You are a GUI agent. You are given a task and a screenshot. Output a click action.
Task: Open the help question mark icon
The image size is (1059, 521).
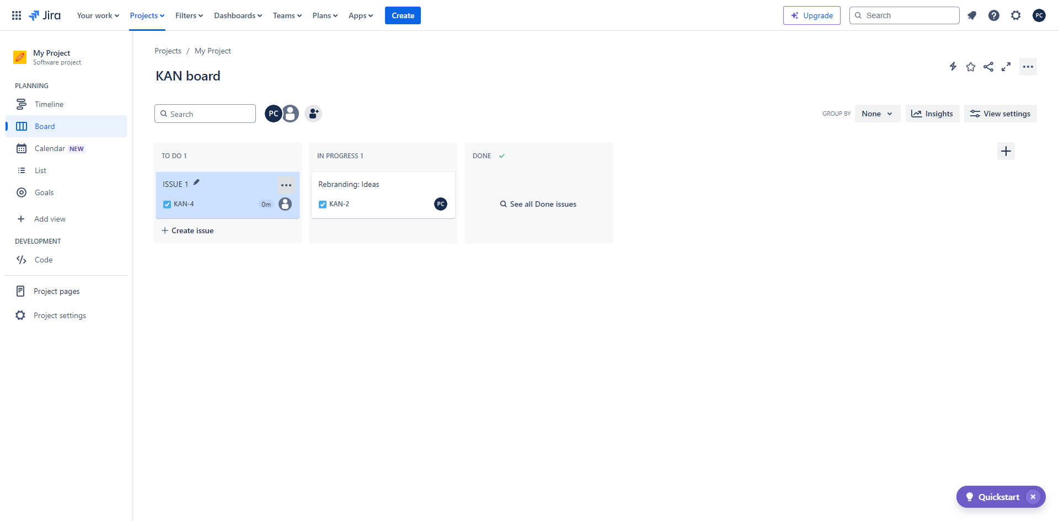click(994, 15)
